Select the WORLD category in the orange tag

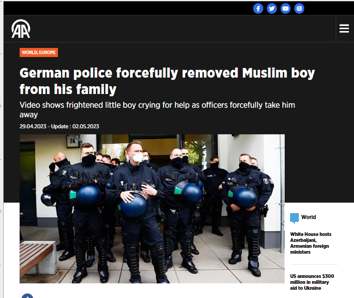tap(29, 52)
